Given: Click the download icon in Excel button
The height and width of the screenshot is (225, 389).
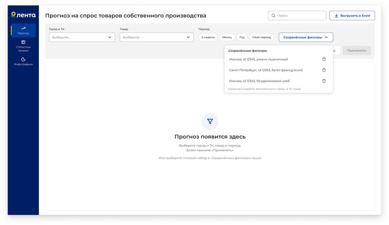Looking at the screenshot, I should coord(336,16).
